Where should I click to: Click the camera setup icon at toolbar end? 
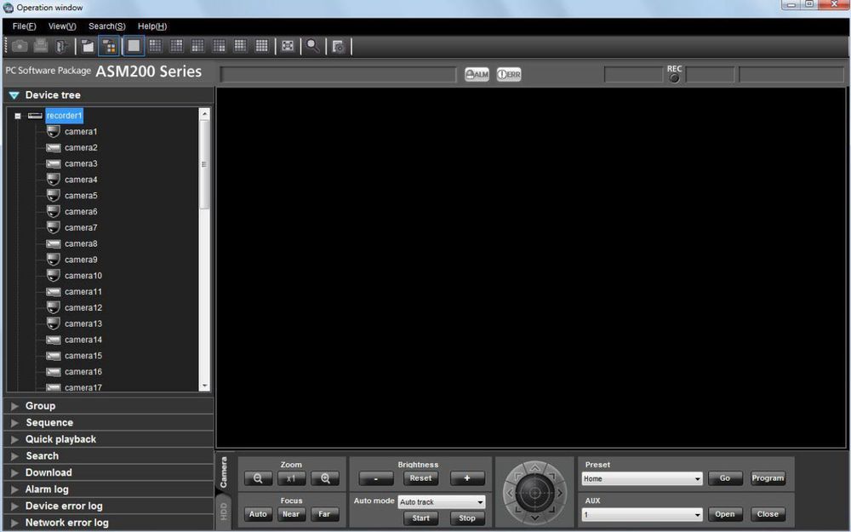click(338, 46)
